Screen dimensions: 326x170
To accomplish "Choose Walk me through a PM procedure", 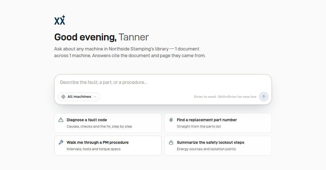I will click(108, 146).
